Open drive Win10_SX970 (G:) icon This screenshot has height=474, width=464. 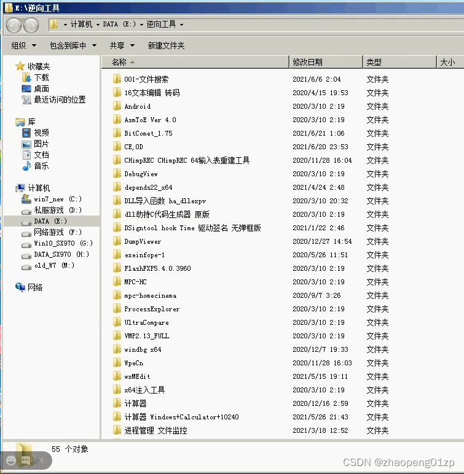tap(26, 245)
